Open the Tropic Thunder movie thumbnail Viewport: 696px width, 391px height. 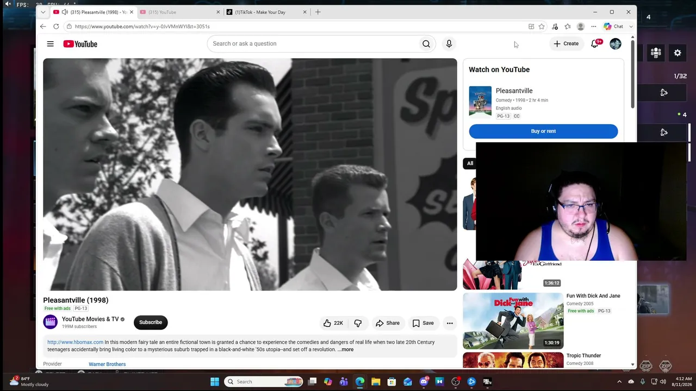click(513, 361)
